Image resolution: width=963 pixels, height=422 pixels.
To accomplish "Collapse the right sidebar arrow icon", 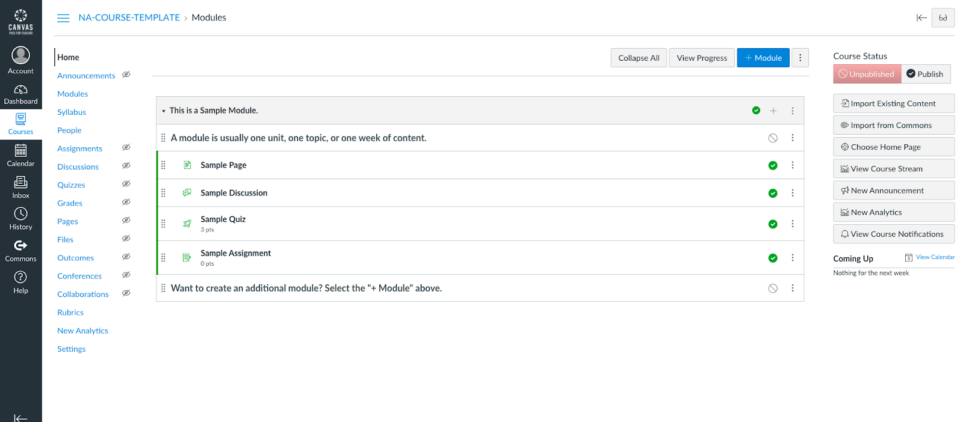I will pyautogui.click(x=921, y=18).
